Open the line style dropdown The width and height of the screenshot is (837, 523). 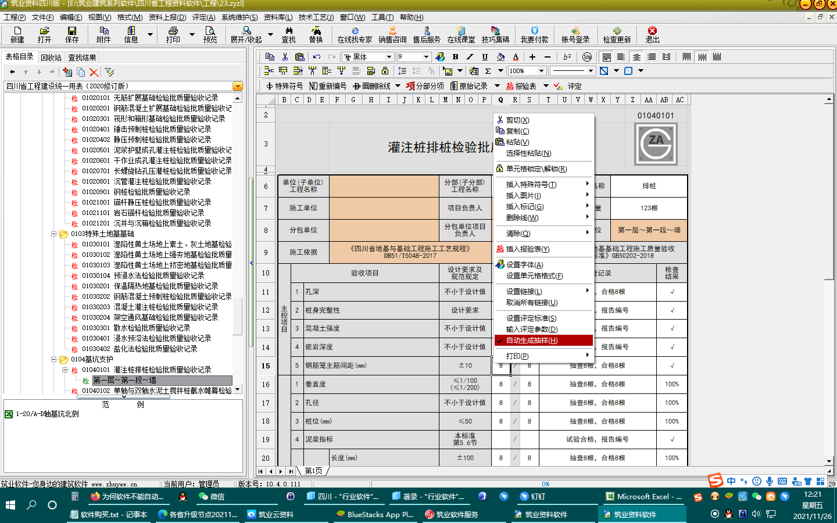coord(591,71)
